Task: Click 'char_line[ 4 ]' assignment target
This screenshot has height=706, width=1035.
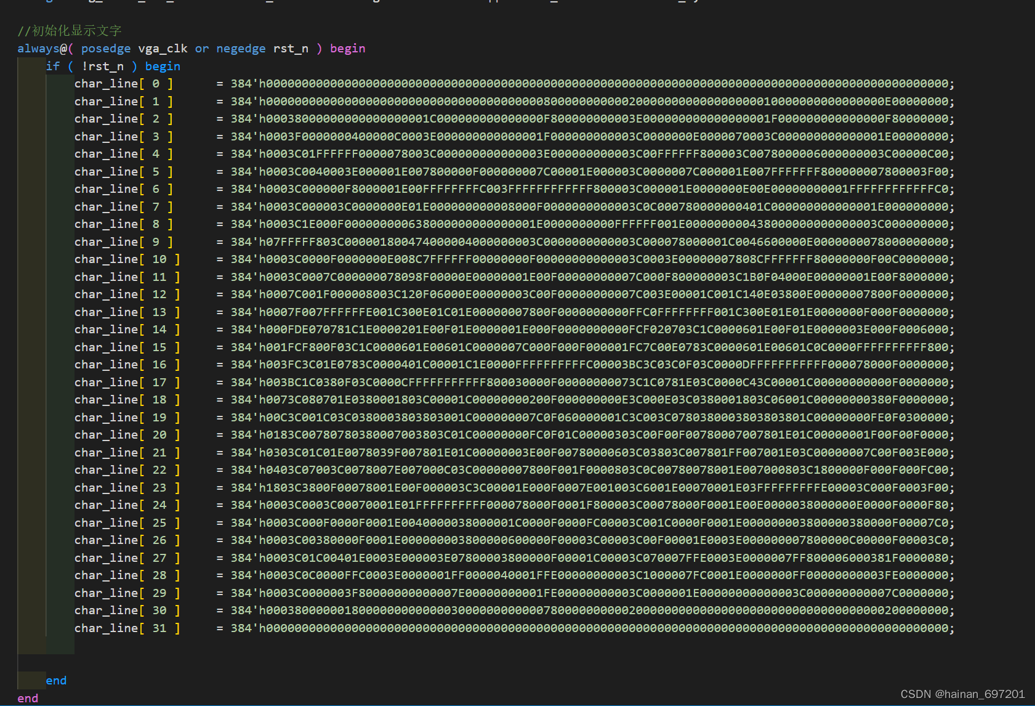Action: pos(124,154)
